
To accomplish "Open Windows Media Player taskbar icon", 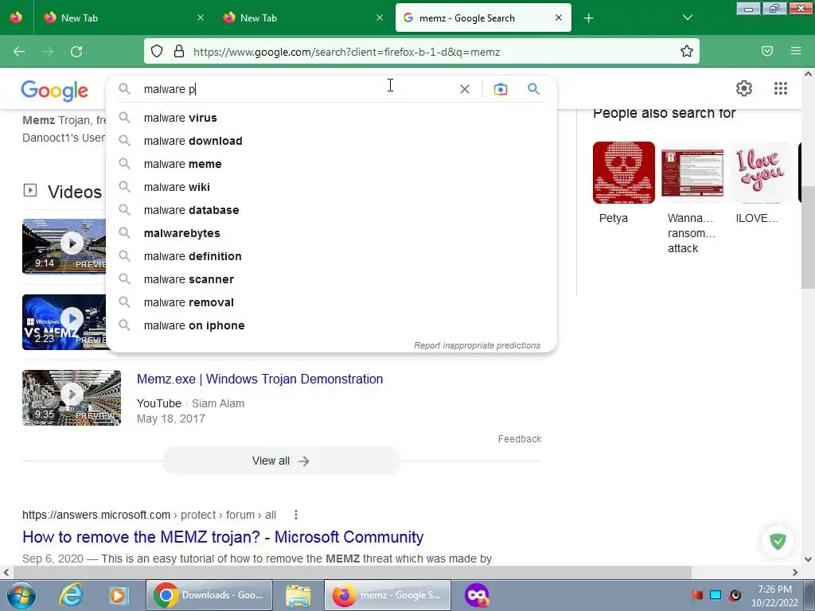I will pyautogui.click(x=118, y=595).
